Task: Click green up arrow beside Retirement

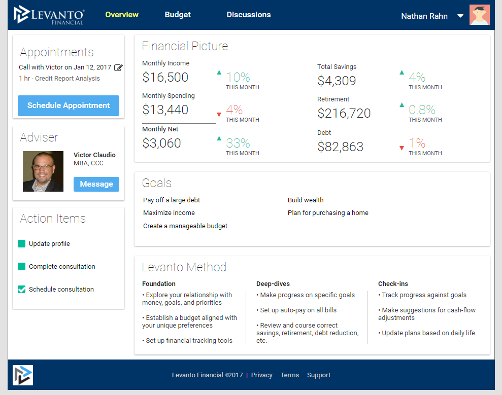Action: (402, 105)
